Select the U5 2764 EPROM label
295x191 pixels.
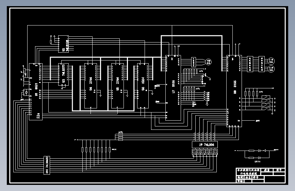117,84
